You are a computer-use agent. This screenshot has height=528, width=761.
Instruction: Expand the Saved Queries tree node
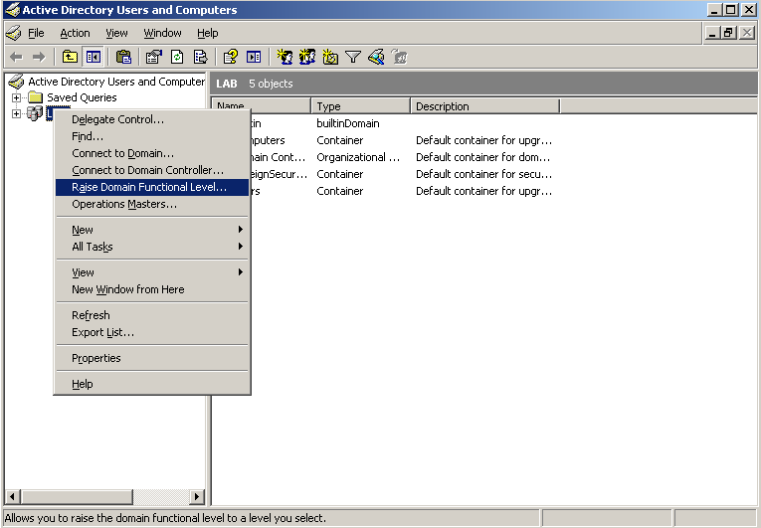pyautogui.click(x=16, y=97)
